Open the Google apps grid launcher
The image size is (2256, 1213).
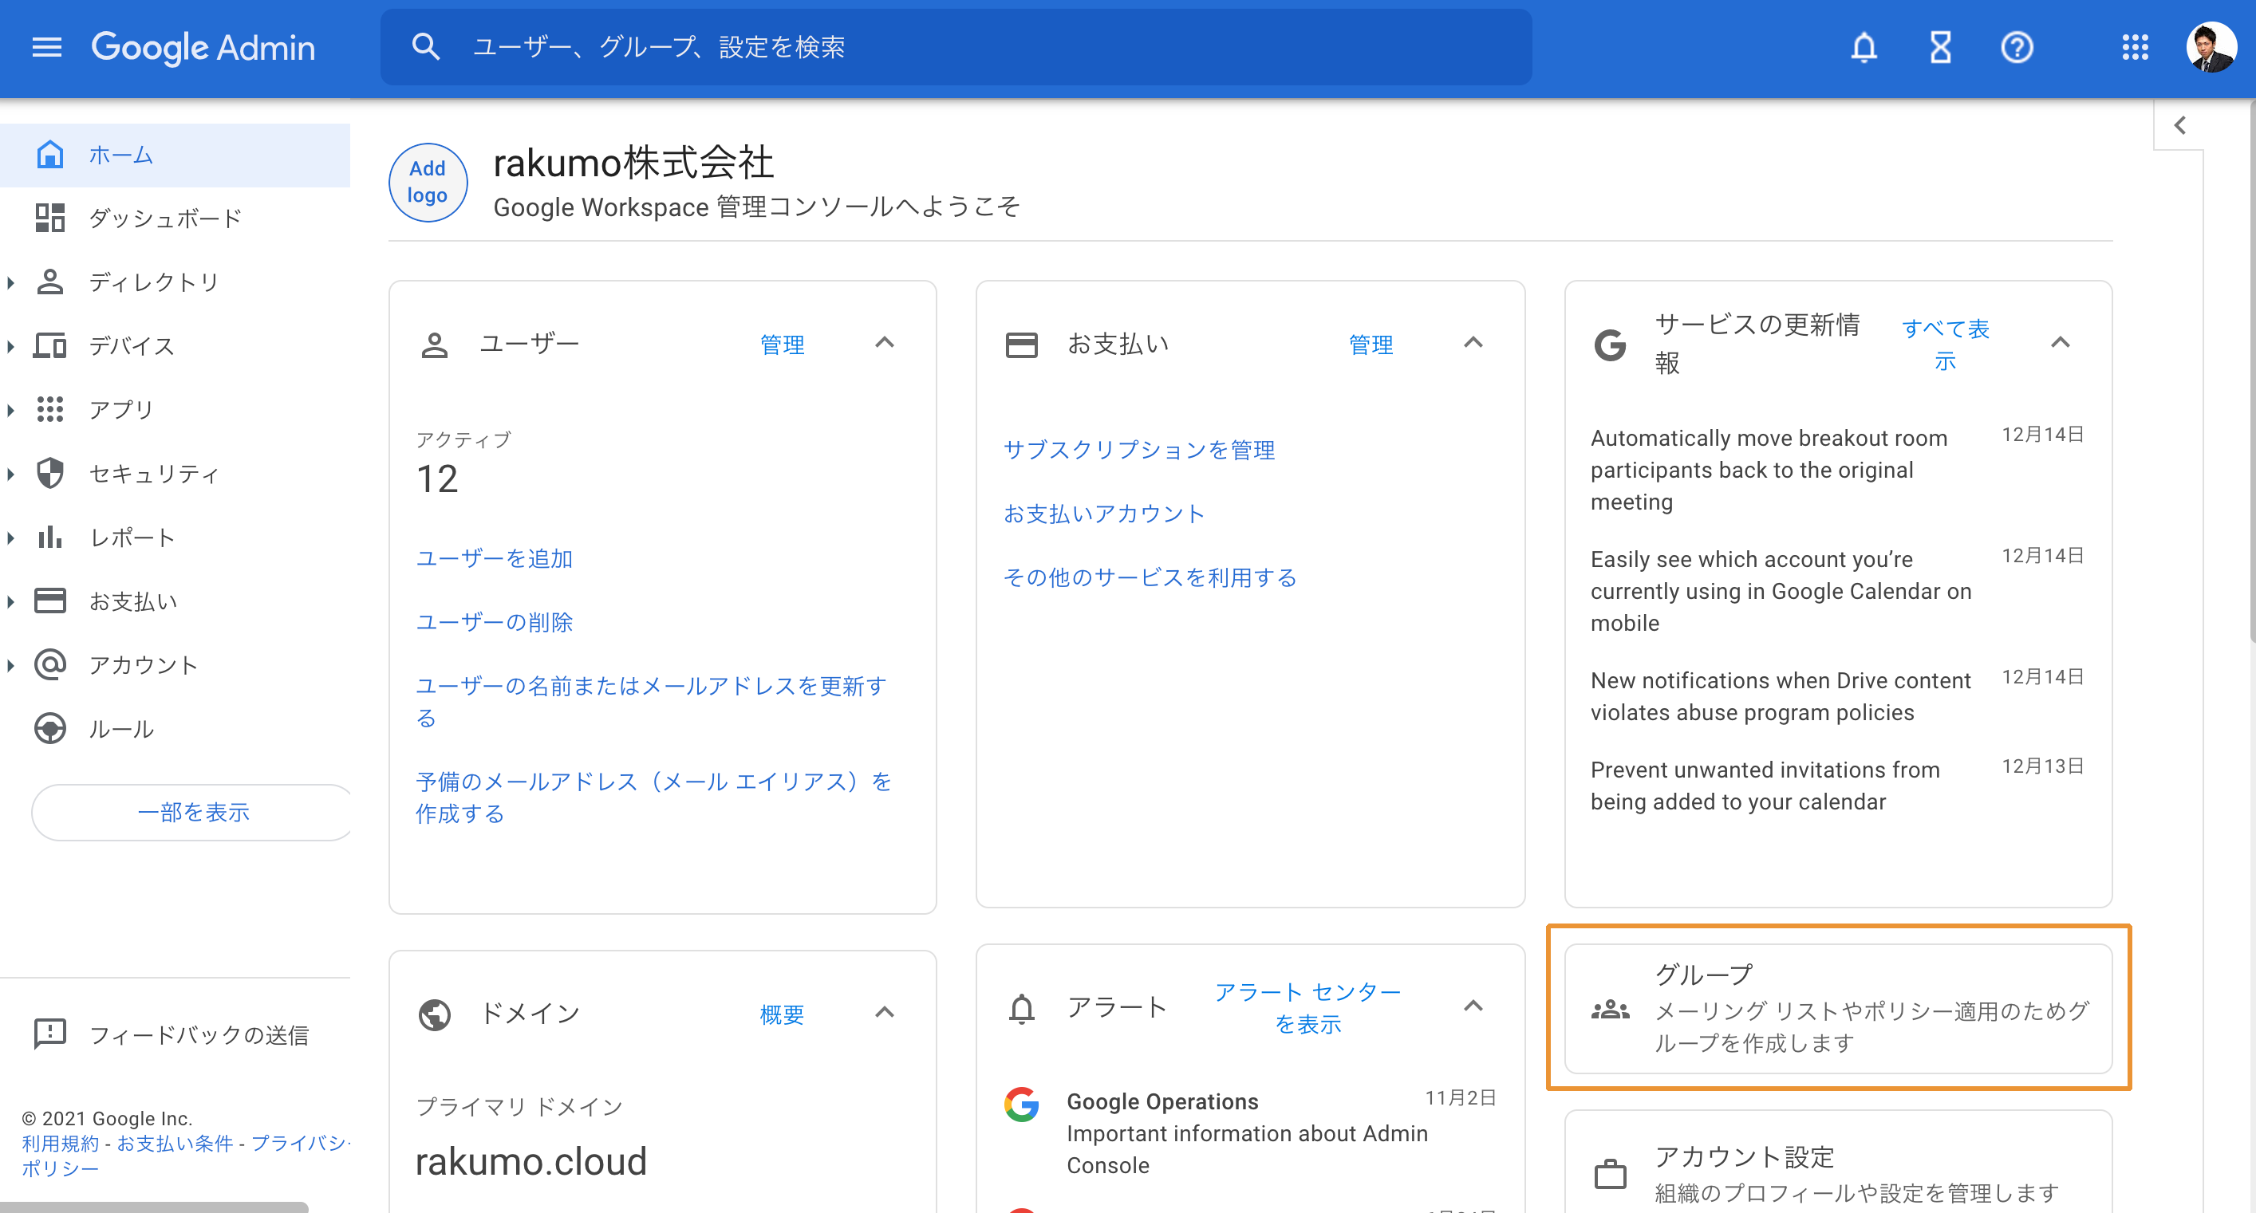coord(2135,47)
